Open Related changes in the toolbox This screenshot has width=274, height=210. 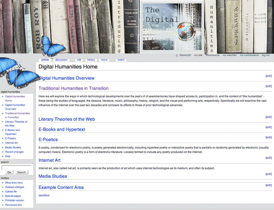(14, 187)
